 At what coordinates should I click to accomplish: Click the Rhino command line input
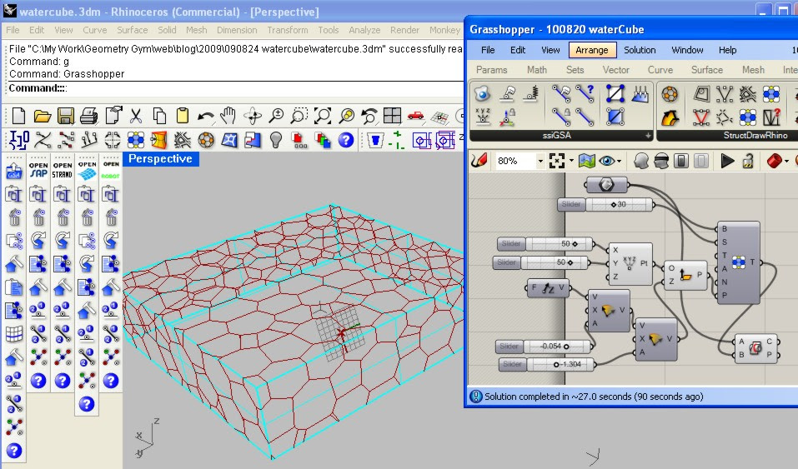(234, 88)
